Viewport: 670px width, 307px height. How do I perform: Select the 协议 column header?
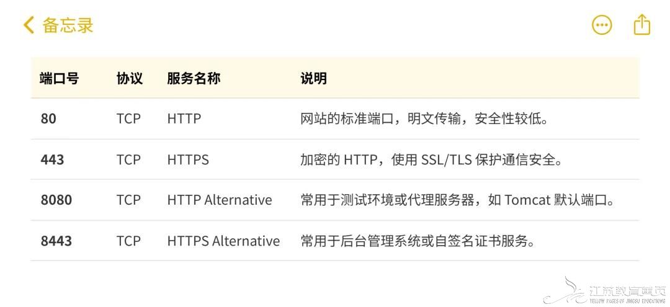point(129,79)
